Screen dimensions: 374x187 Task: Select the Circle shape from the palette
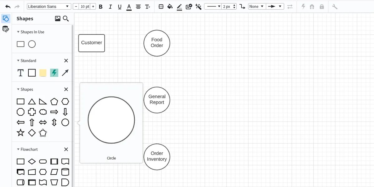[65, 122]
